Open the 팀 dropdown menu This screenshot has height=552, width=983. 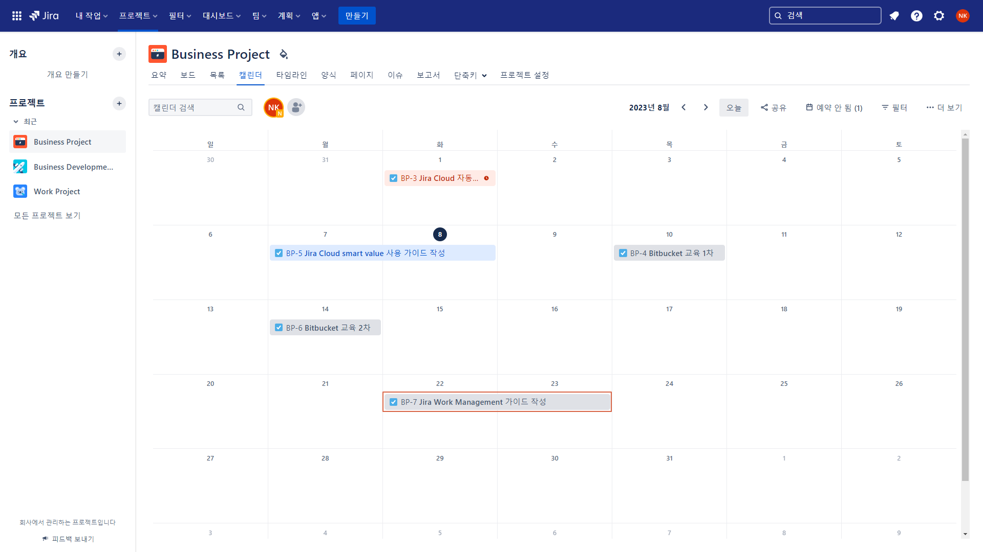(x=260, y=16)
